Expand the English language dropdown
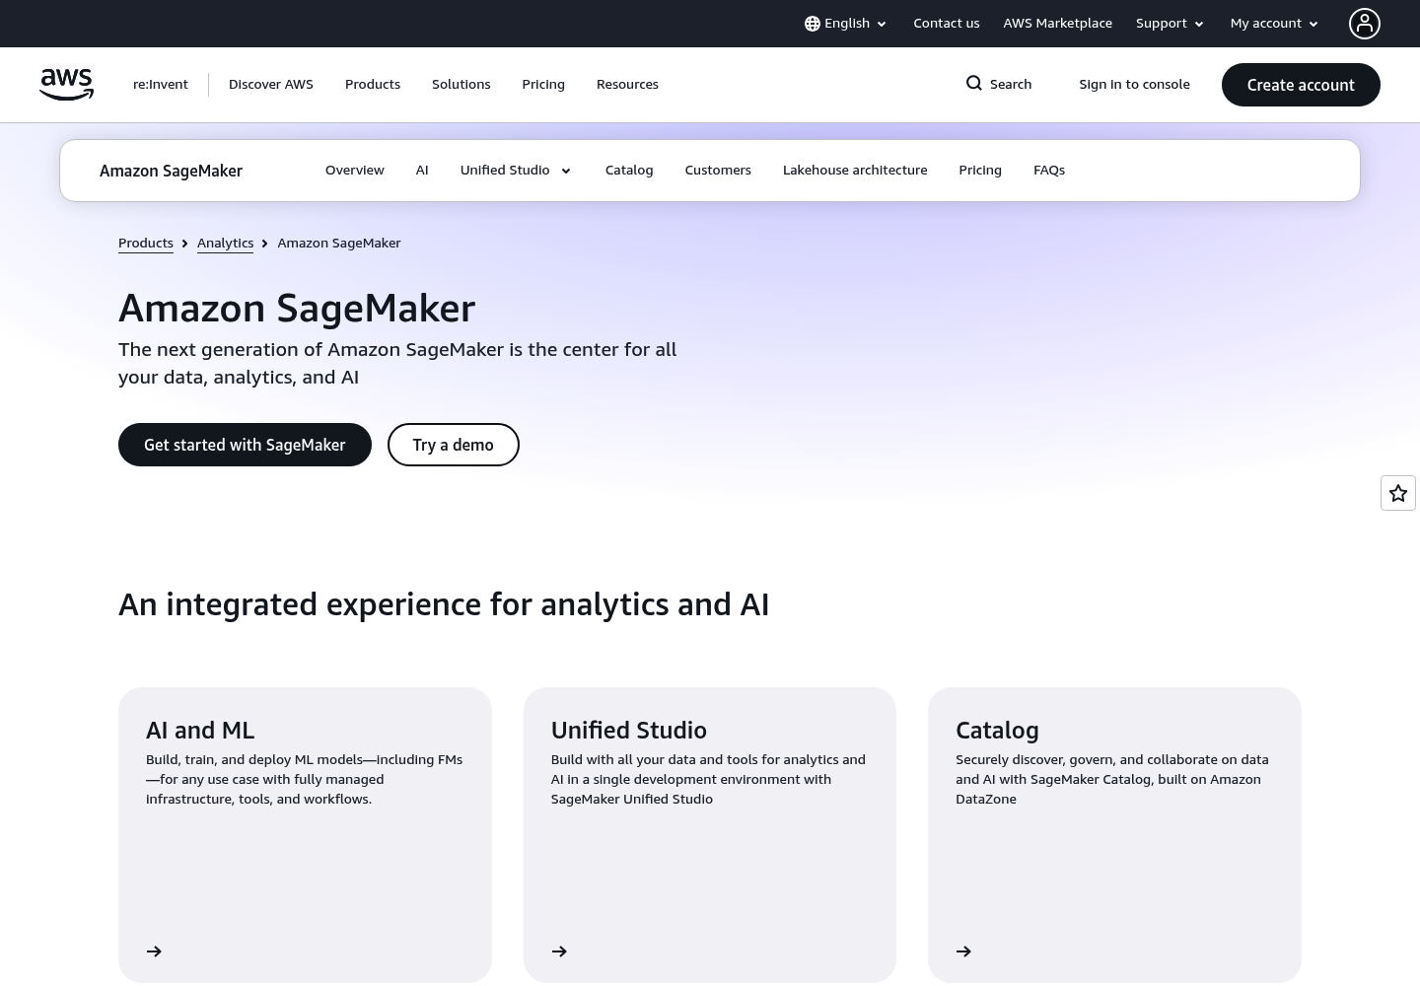This screenshot has height=986, width=1420. (x=846, y=24)
